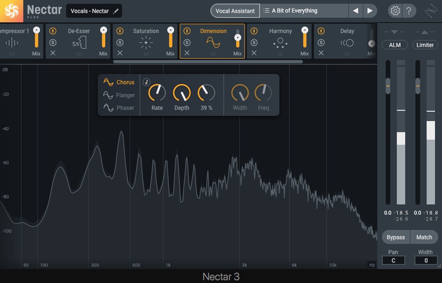Select the Compressor 1 module icon
The height and width of the screenshot is (283, 442).
(12, 43)
